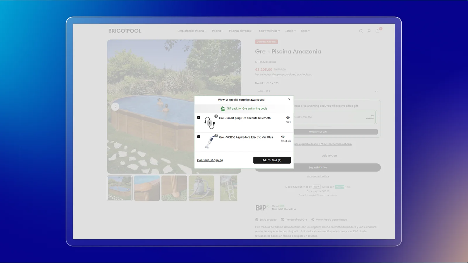The image size is (468, 263).
Task: Select the pool corner detail thumbnail
Action: 147,188
